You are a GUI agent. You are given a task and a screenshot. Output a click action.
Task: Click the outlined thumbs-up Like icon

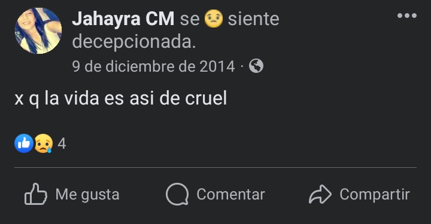(x=36, y=194)
